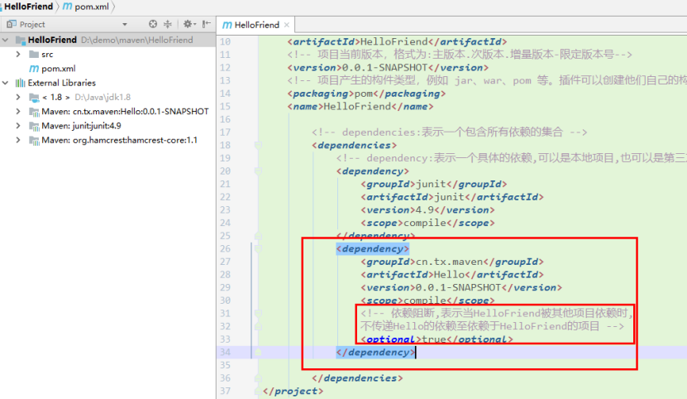Expand Maven: junit:junit:4.9 library
This screenshot has height=399, width=687.
[18, 126]
